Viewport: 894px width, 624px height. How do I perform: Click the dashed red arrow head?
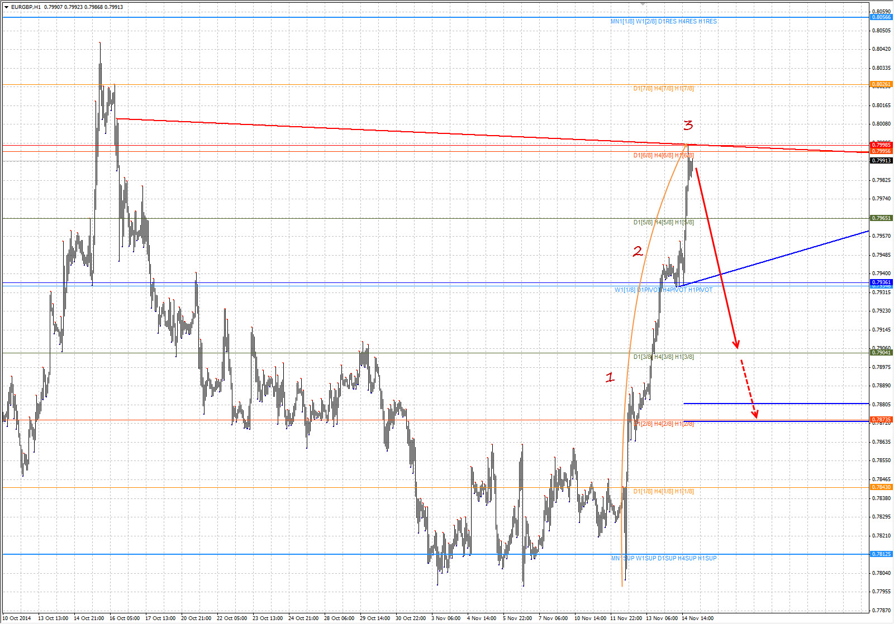click(755, 414)
